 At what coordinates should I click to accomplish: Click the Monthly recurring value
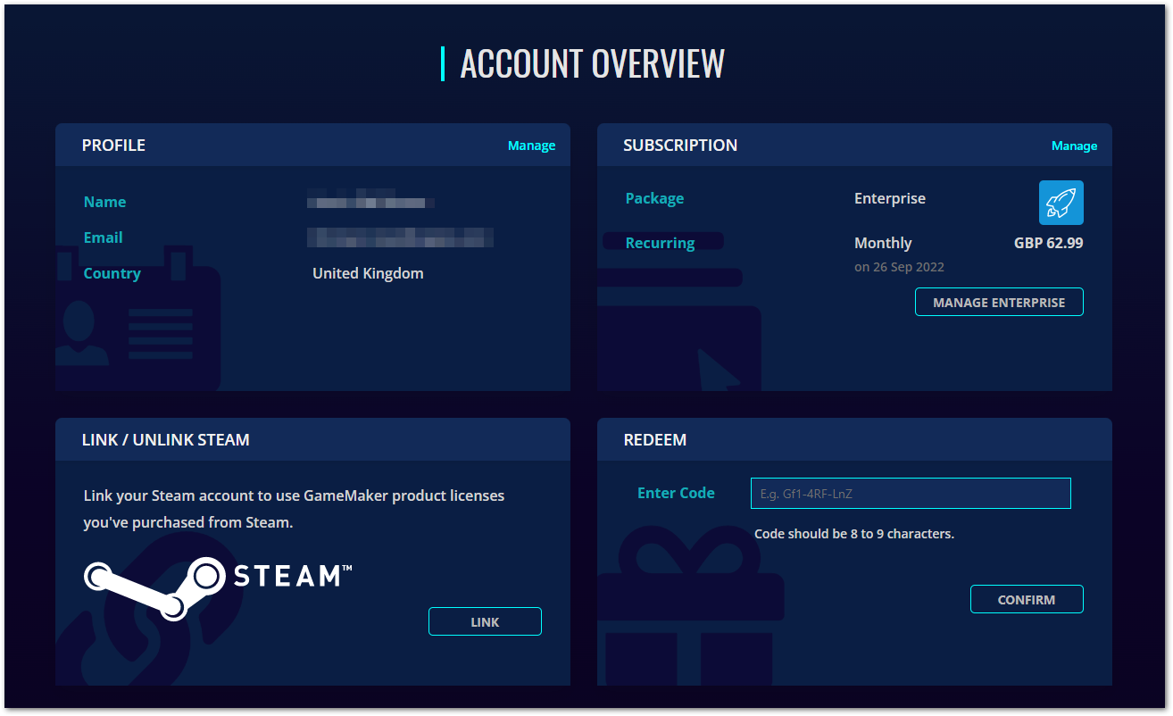tap(883, 243)
